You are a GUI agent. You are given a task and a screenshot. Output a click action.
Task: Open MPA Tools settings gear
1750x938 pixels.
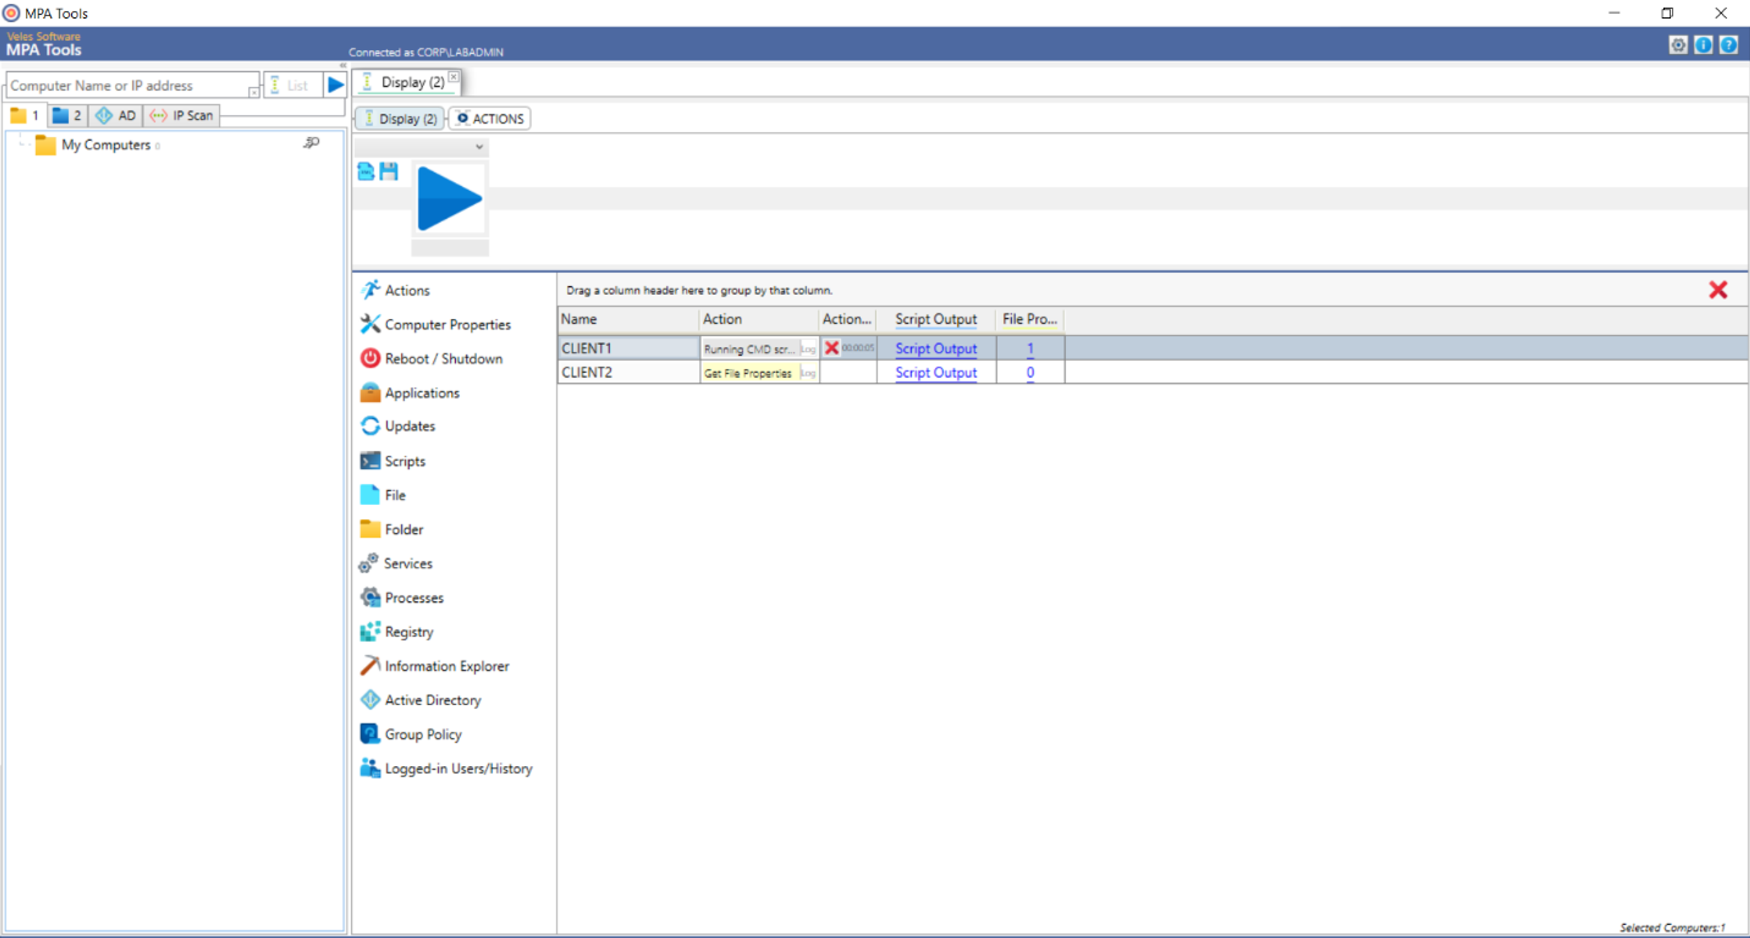pos(1677,45)
